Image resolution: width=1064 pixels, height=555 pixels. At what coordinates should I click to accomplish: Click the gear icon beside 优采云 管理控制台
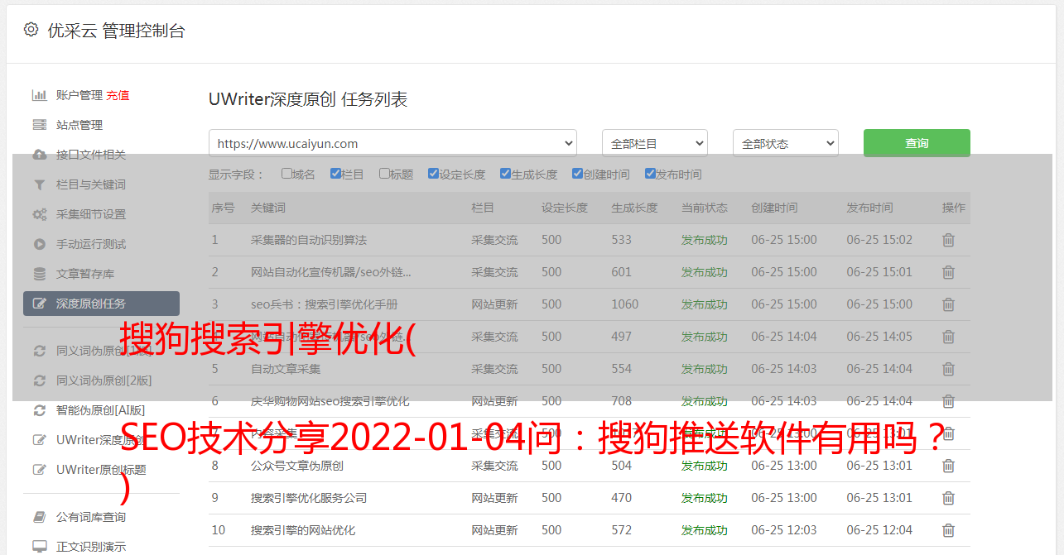[31, 30]
